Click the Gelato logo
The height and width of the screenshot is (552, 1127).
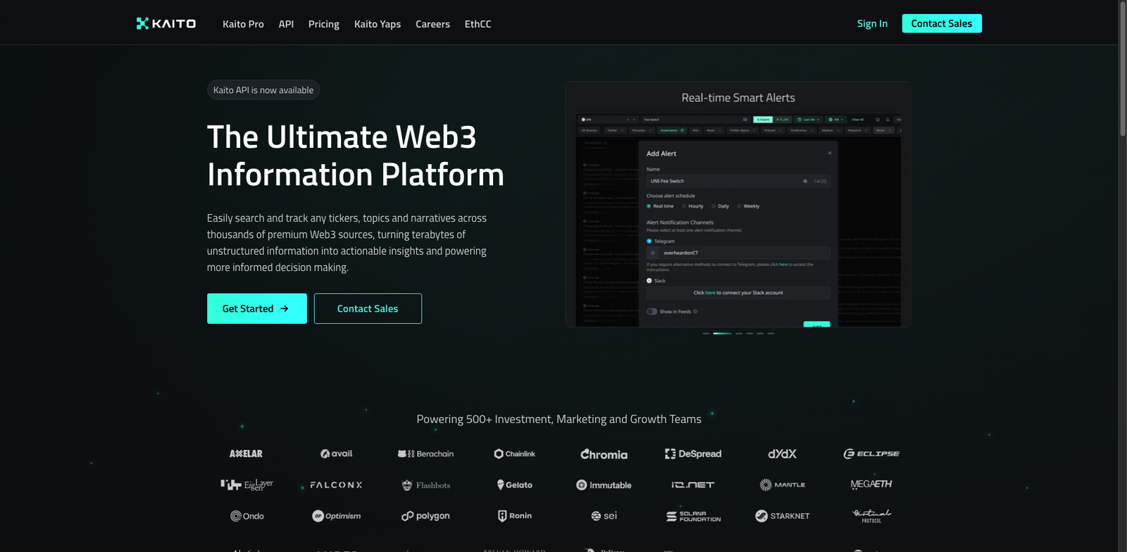pos(515,485)
